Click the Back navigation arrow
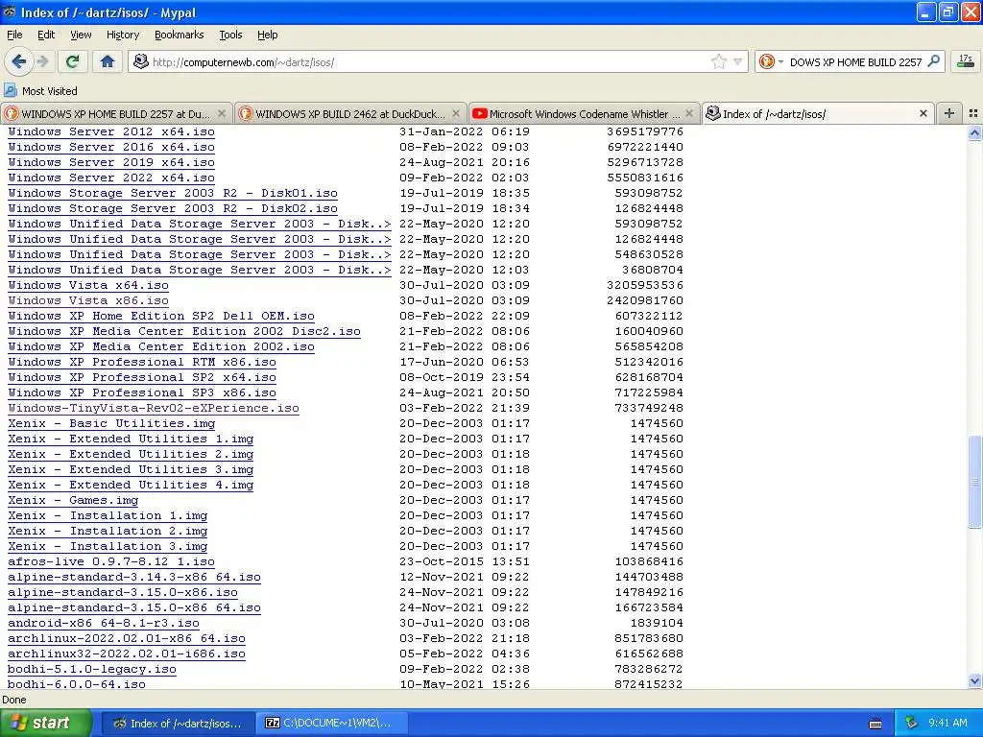The width and height of the screenshot is (983, 737). click(x=19, y=61)
